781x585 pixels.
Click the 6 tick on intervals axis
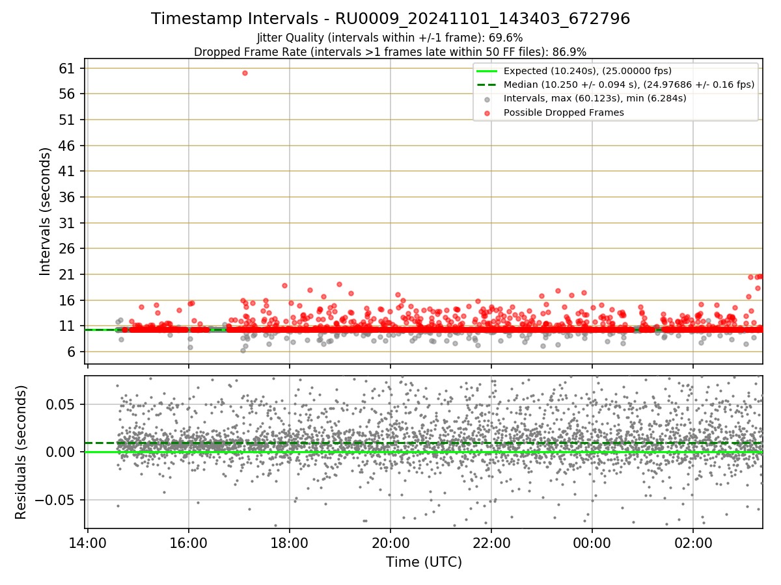click(72, 352)
